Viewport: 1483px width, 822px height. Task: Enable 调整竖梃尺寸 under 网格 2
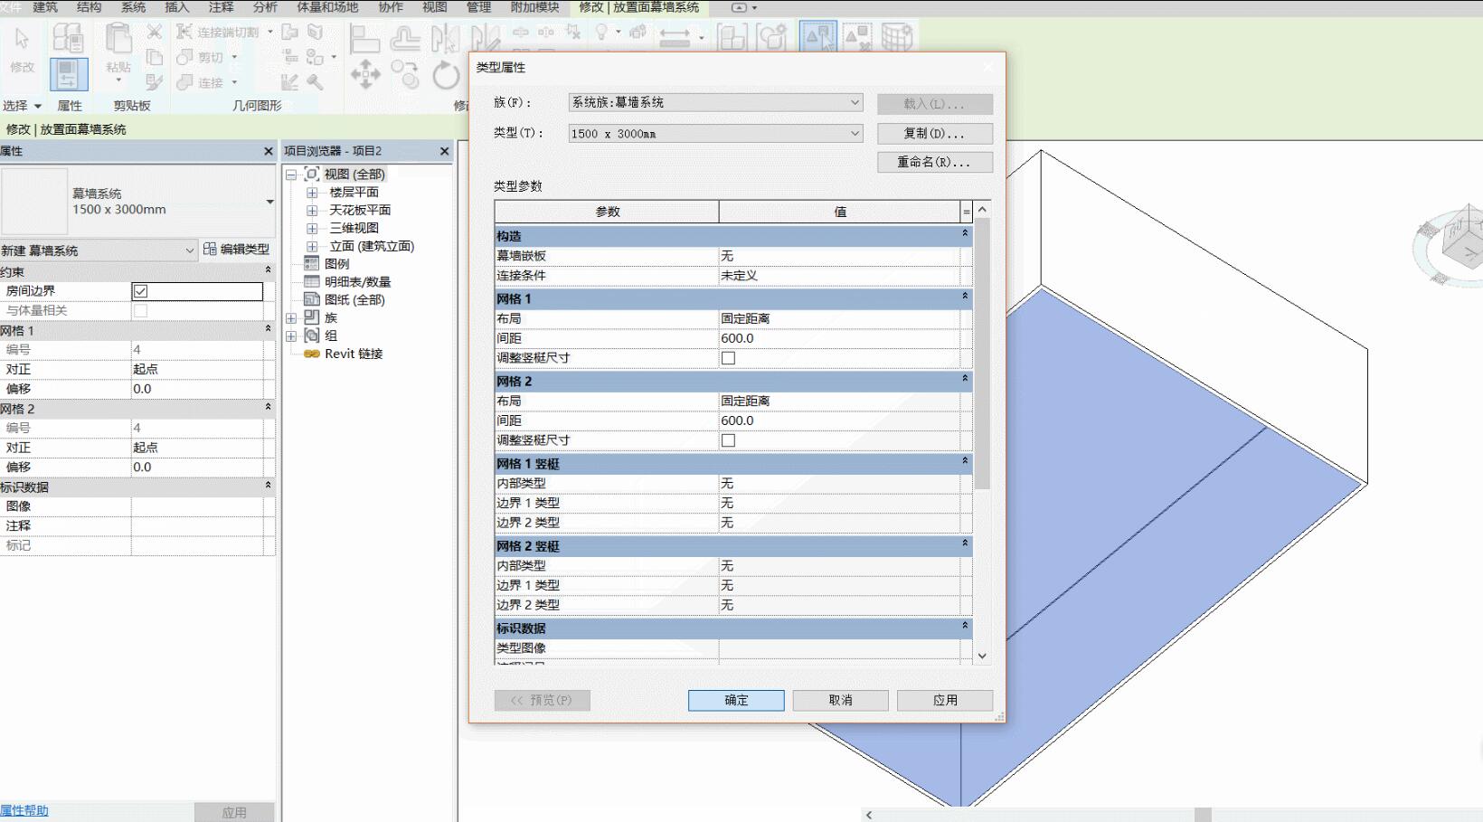(728, 440)
